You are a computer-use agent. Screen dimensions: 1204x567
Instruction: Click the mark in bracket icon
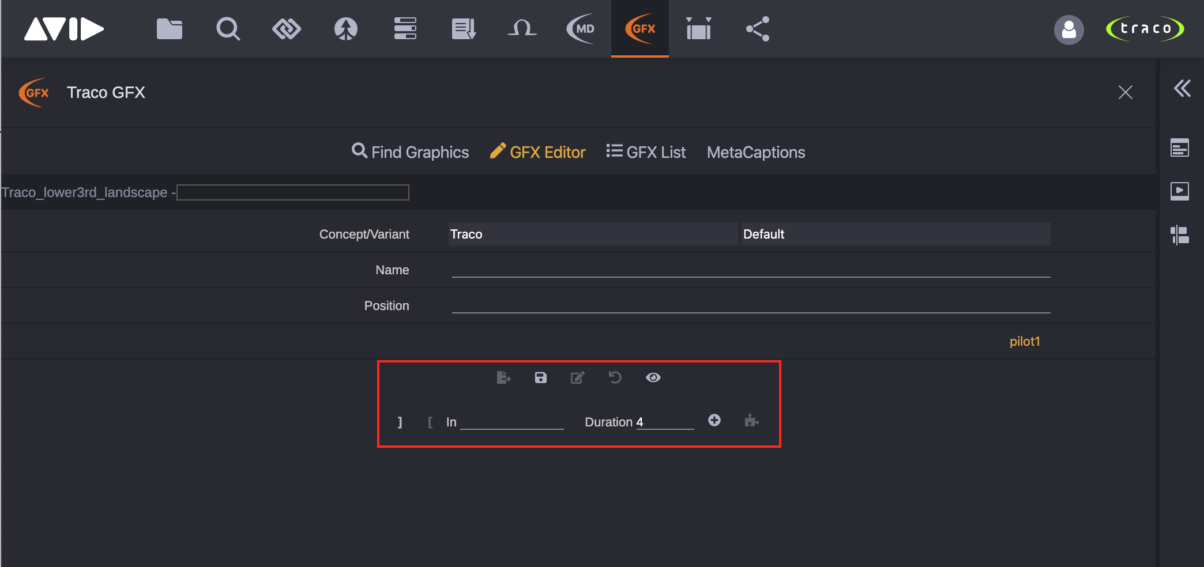click(x=430, y=422)
